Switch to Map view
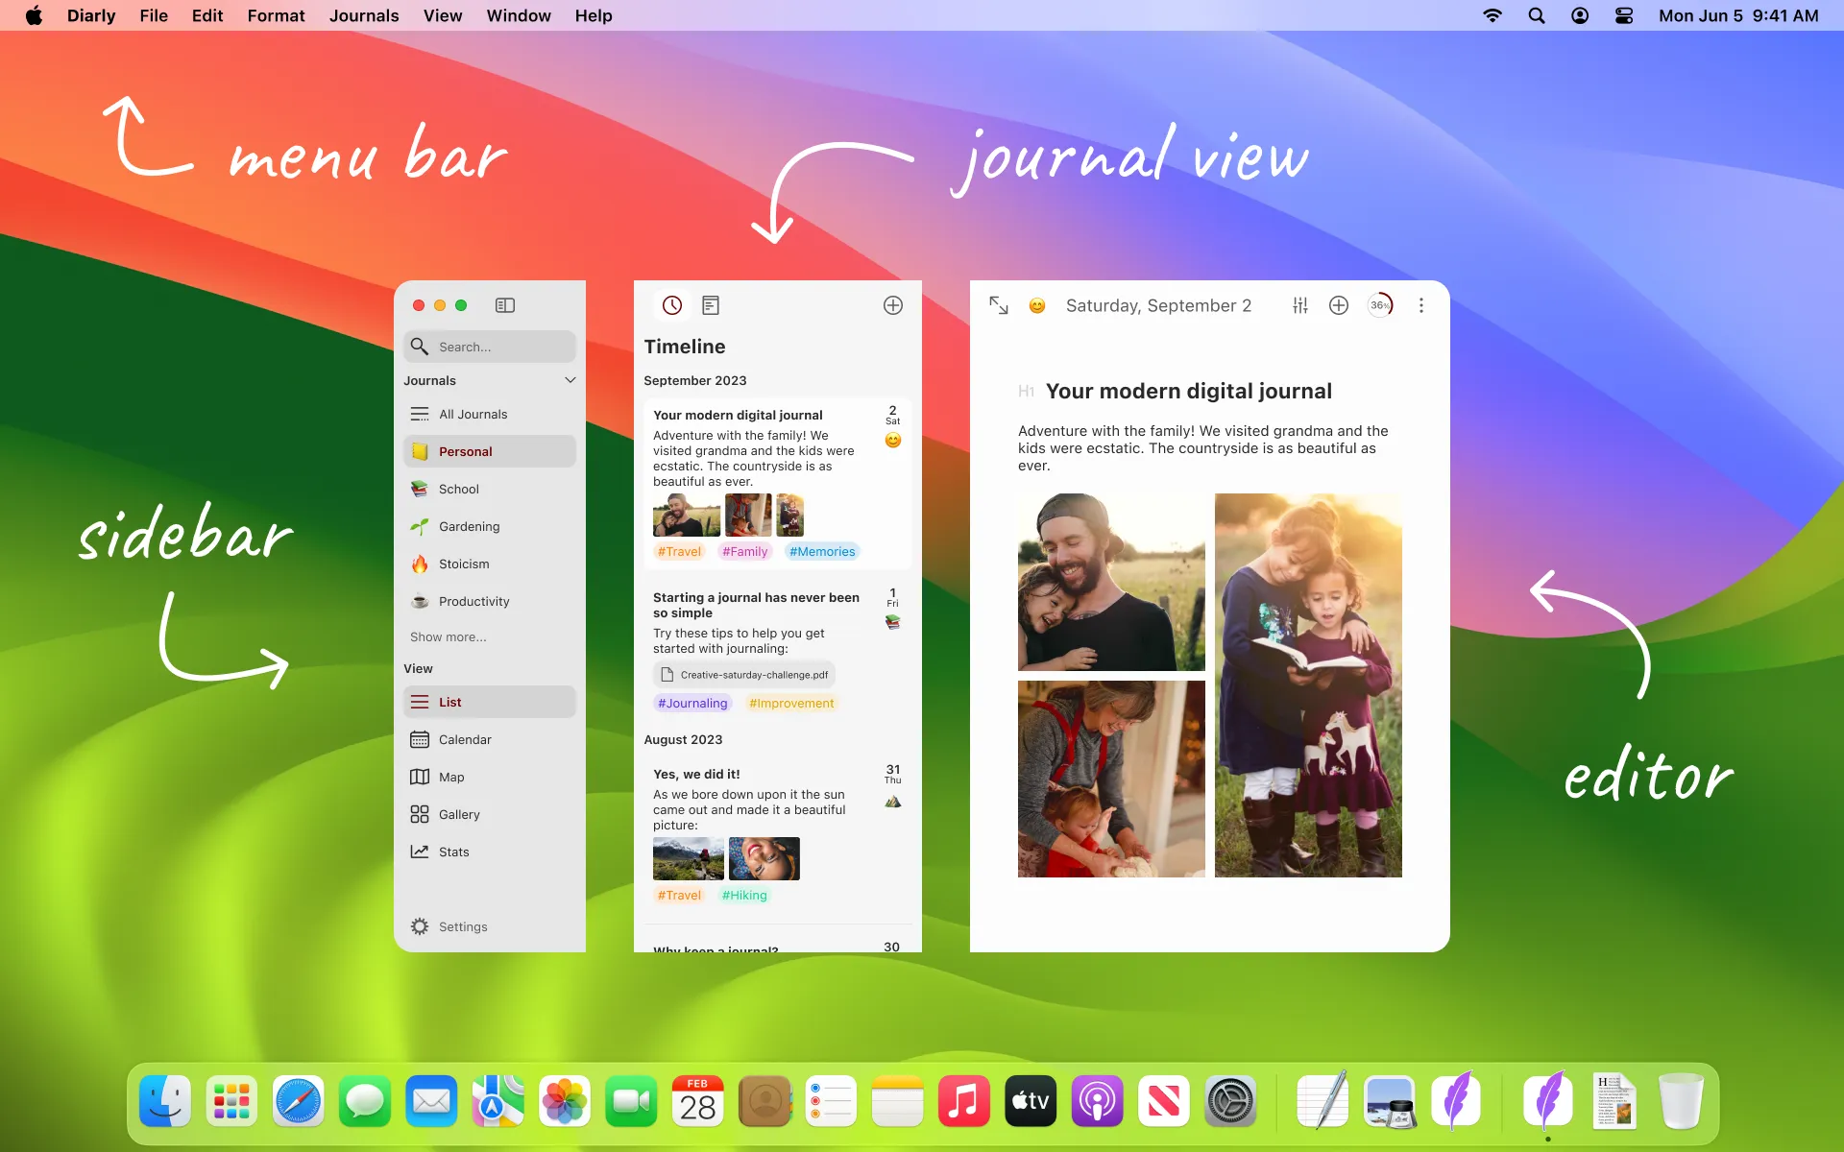Image resolution: width=1844 pixels, height=1152 pixels. click(490, 777)
